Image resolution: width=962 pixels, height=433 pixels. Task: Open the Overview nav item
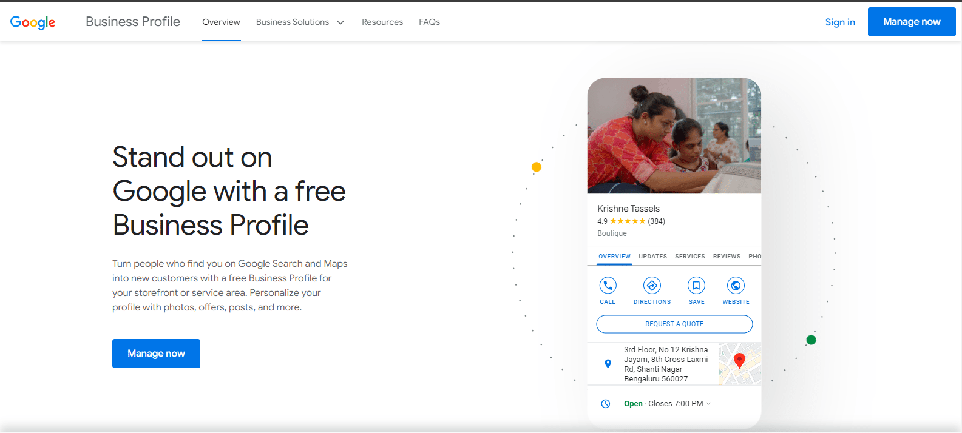click(221, 22)
